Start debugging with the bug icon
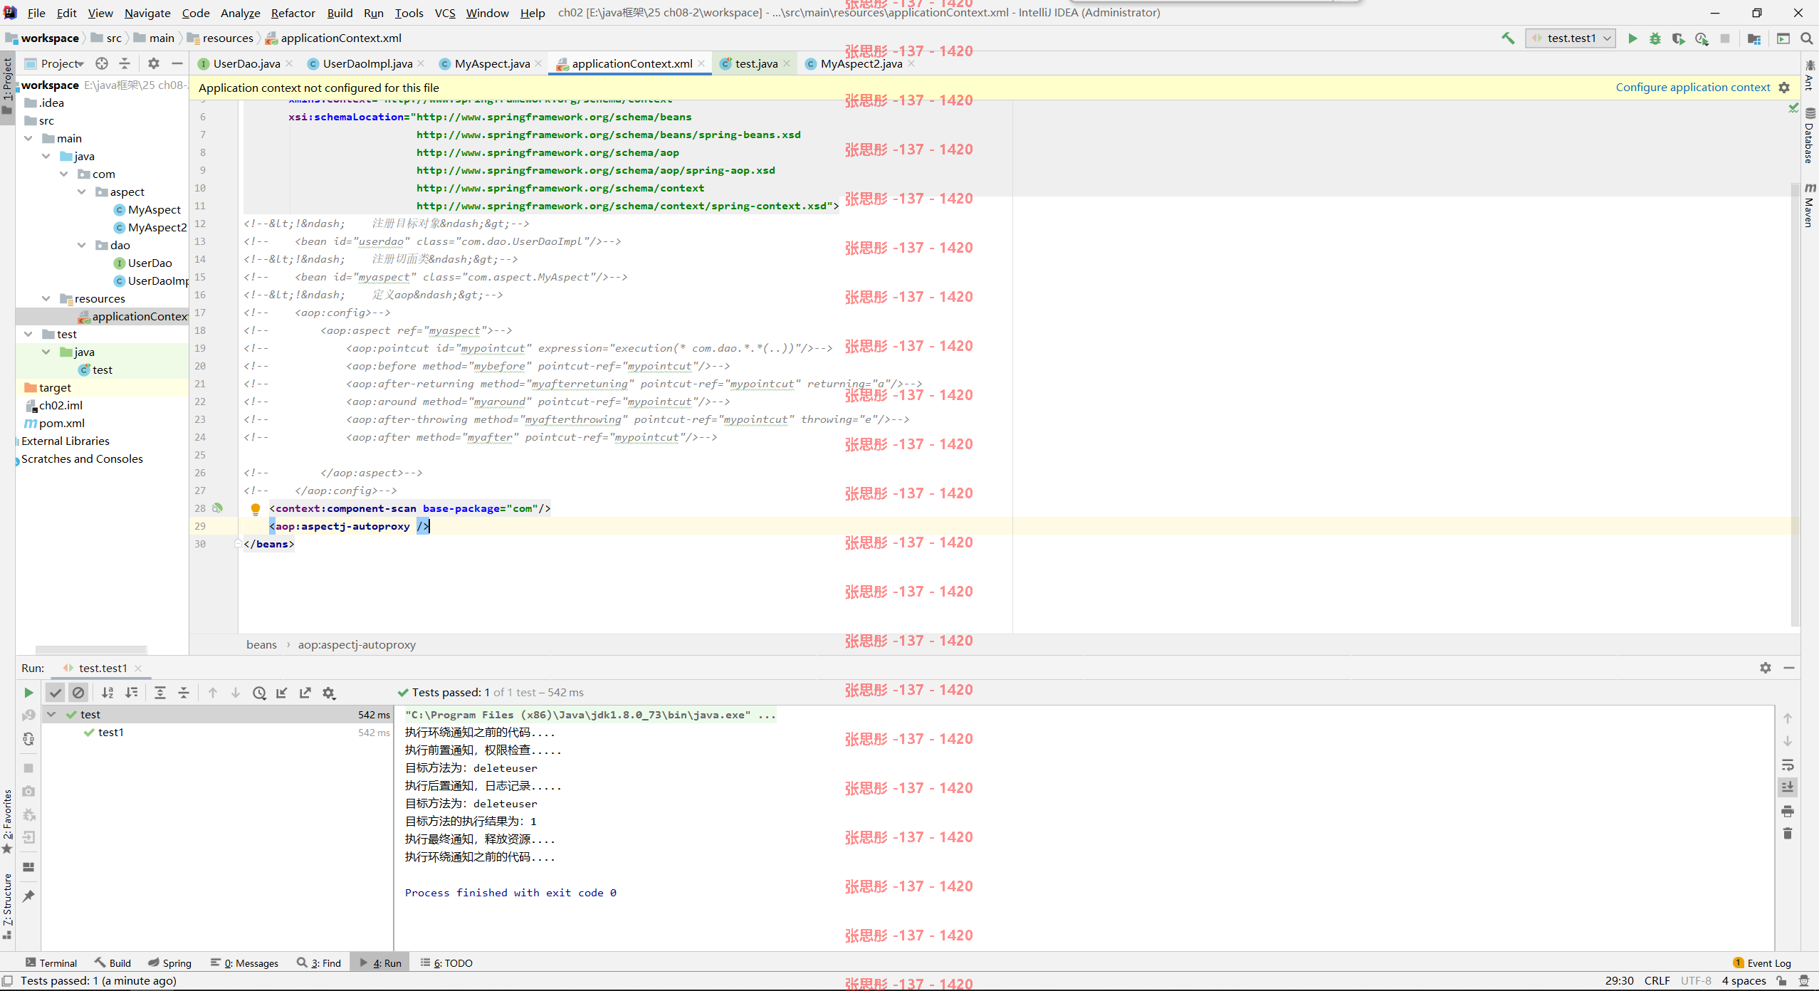Viewport: 1819px width, 991px height. pyautogui.click(x=1655, y=38)
